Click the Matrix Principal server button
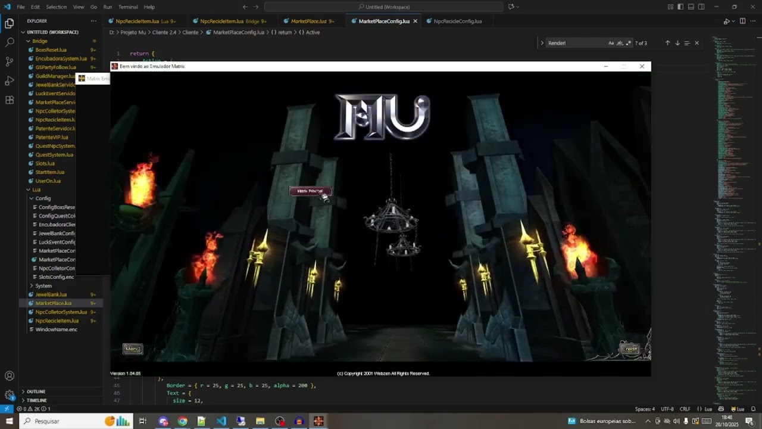The width and height of the screenshot is (762, 429). [310, 191]
